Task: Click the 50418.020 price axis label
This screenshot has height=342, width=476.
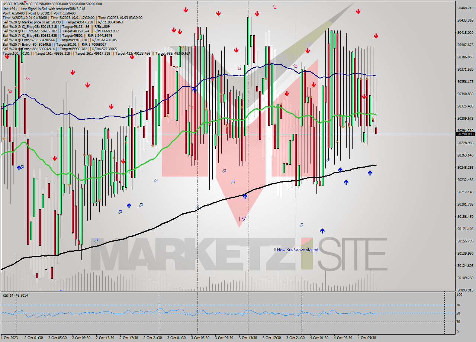Action: (465, 32)
